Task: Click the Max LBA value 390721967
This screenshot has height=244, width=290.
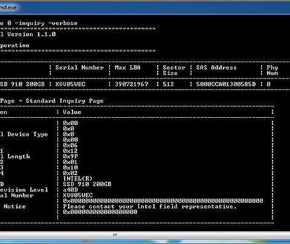Action: pos(131,84)
